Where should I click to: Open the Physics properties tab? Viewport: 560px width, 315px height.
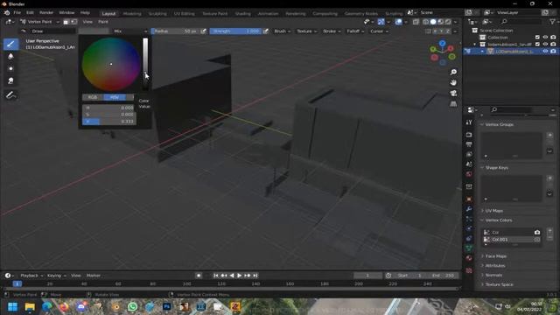click(469, 228)
